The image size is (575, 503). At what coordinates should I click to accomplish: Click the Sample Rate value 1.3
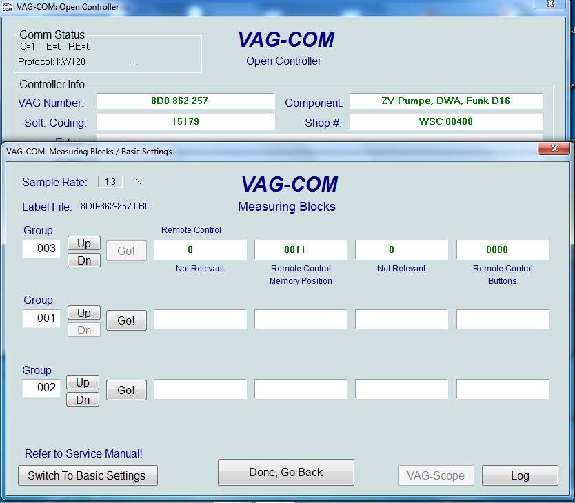110,182
